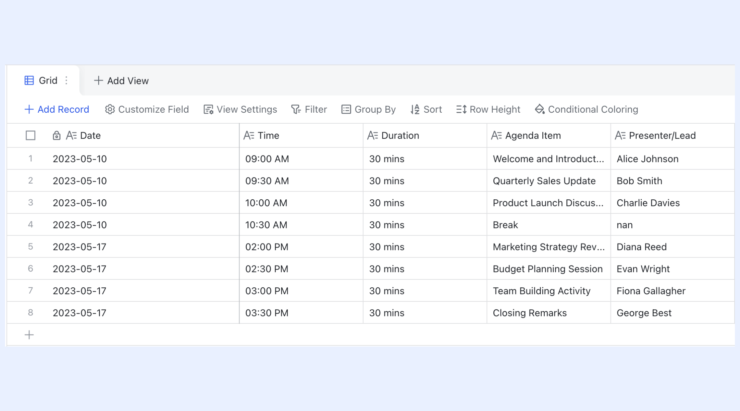Select the Charlie Davies cell
Viewport: 740px width, 411px height.
coord(673,202)
